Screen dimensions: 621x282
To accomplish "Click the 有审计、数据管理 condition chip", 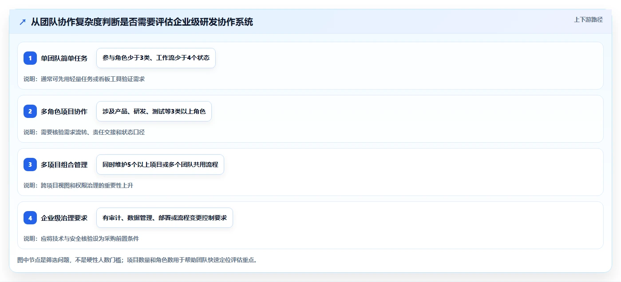I will [165, 218].
